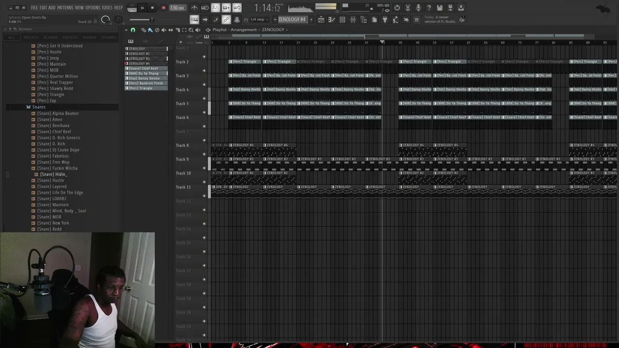The width and height of the screenshot is (619, 348).
Task: Open help with the question mark icon
Action: [x=429, y=8]
